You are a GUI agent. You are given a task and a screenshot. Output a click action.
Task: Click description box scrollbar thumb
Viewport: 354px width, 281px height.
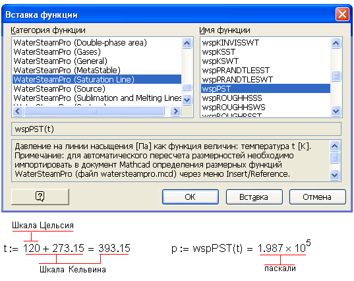click(x=335, y=158)
